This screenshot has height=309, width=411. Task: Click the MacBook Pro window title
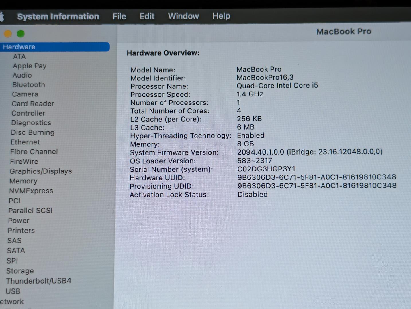click(x=344, y=31)
